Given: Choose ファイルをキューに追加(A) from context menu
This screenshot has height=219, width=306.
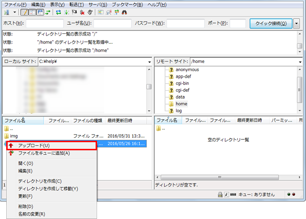Looking at the screenshot, I should click(x=52, y=153).
